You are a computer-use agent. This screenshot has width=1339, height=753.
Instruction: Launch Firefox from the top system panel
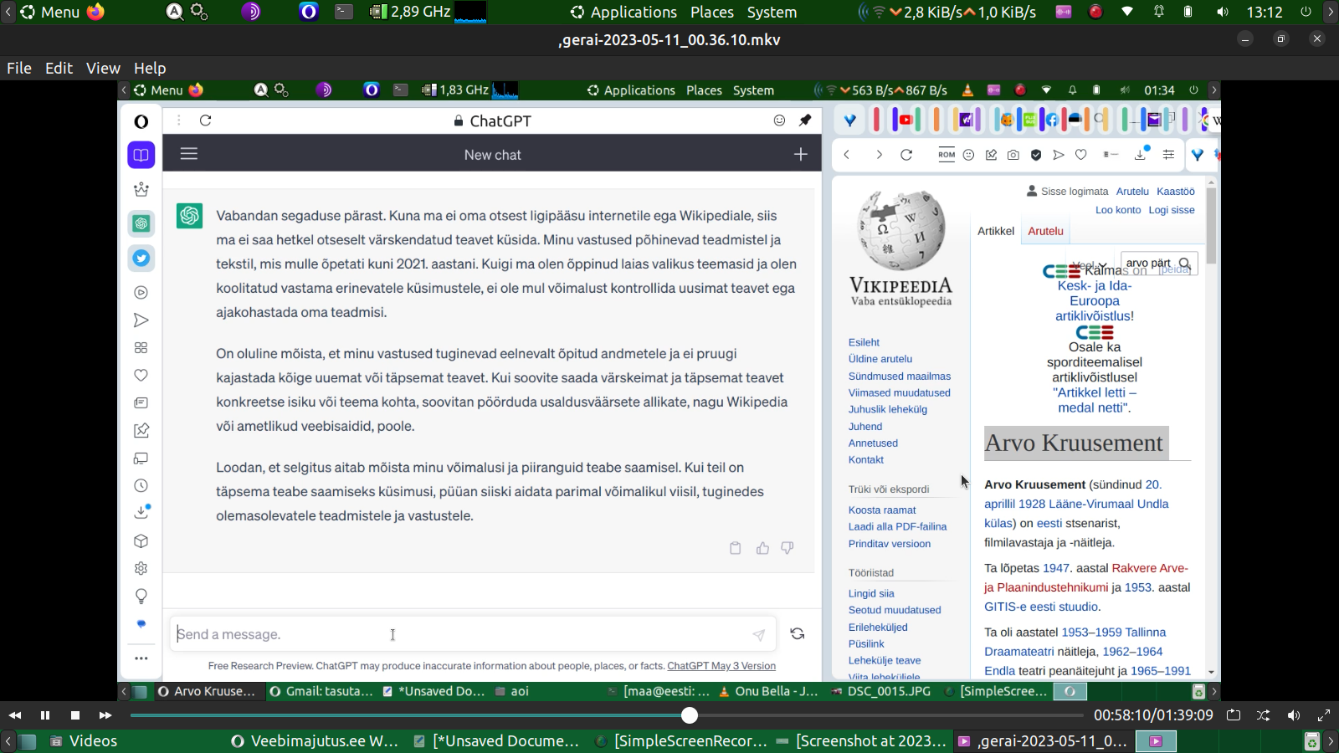(x=96, y=12)
